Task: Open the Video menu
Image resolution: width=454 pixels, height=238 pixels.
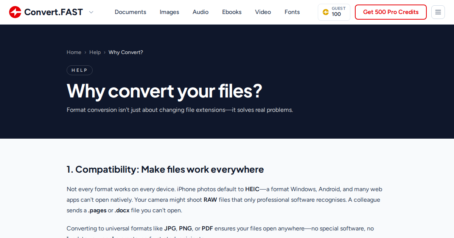Action: point(263,12)
